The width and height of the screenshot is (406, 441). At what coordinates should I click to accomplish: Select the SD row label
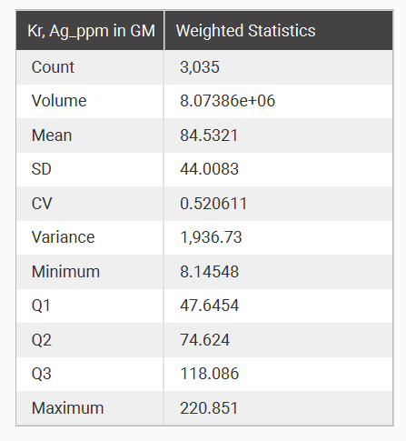click(42, 169)
